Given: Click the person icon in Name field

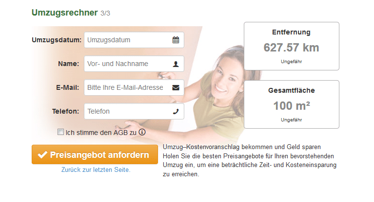Looking at the screenshot, I should pyautogui.click(x=176, y=64).
